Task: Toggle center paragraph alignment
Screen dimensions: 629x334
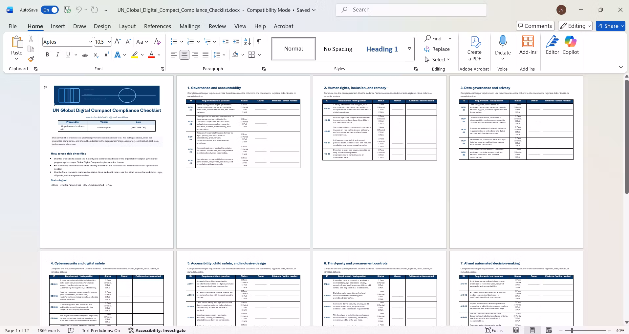Action: click(184, 55)
